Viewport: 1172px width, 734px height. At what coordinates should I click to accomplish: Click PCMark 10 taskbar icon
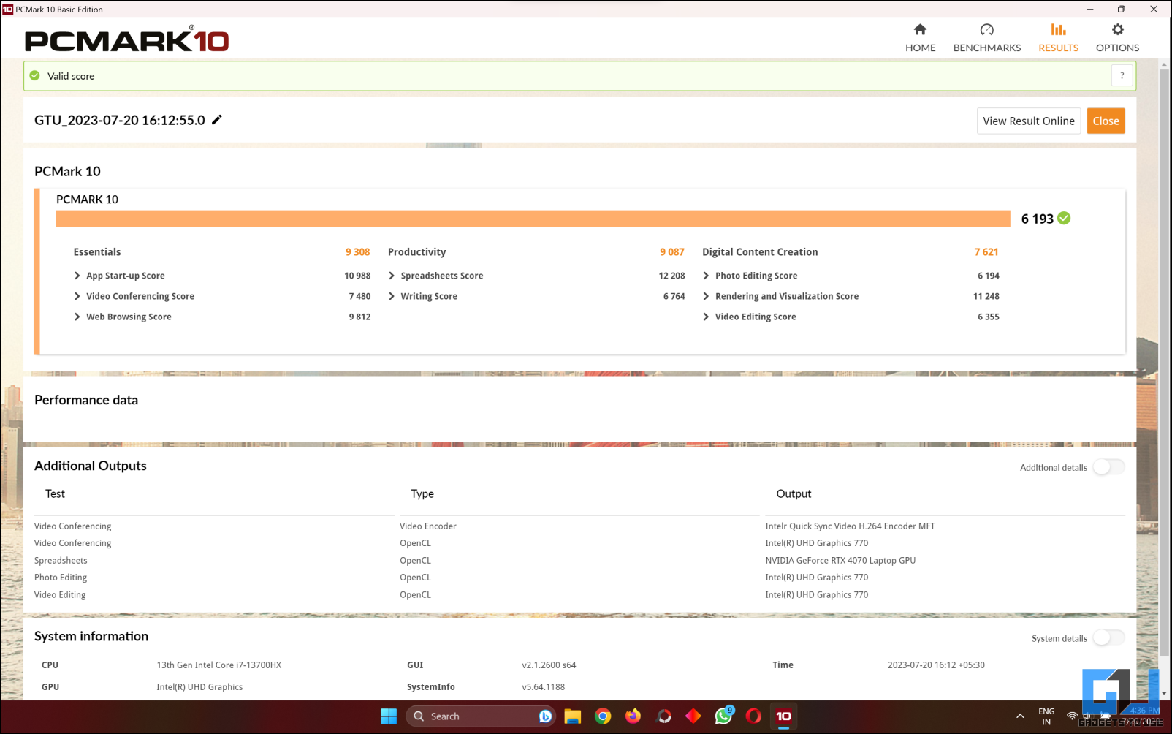coord(783,716)
